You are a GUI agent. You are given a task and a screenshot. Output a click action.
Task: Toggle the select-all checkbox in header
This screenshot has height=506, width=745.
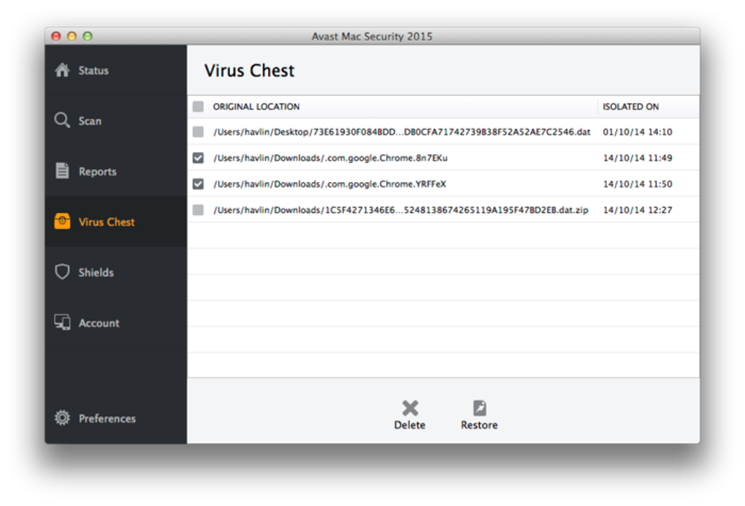pos(198,107)
